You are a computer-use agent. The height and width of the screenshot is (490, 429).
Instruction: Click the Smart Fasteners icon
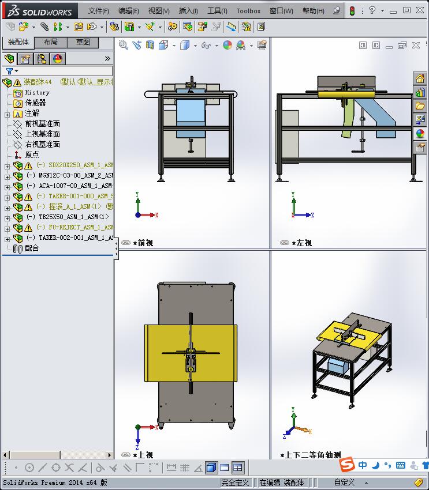tap(78, 27)
